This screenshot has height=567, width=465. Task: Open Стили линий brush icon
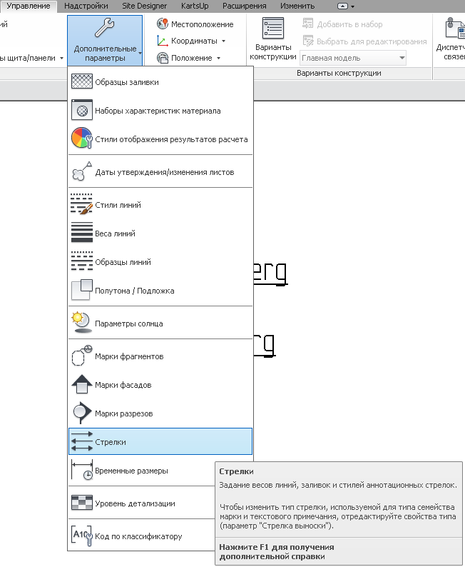coord(82,204)
